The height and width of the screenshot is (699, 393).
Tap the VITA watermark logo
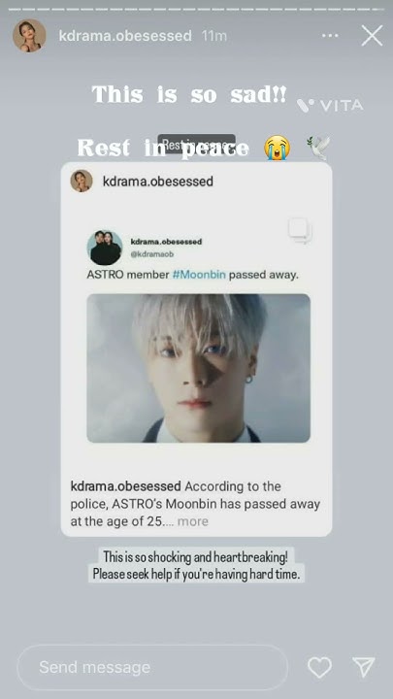click(x=330, y=106)
